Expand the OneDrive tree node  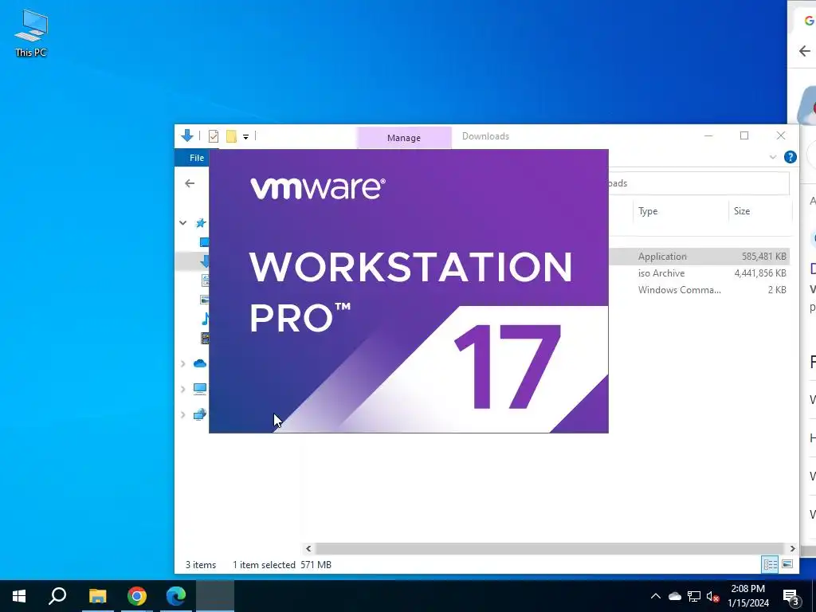[182, 363]
